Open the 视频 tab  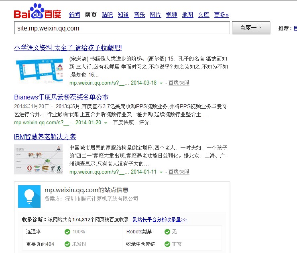pyautogui.click(x=172, y=15)
